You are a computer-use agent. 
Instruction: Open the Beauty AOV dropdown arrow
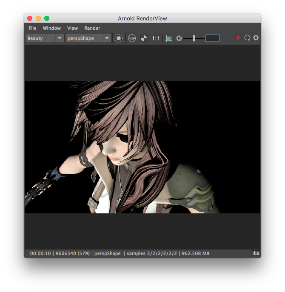(60, 38)
